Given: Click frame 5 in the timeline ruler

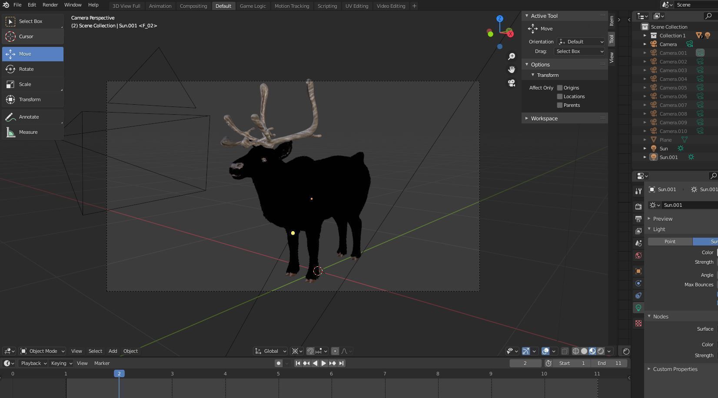Looking at the screenshot, I should 278,374.
